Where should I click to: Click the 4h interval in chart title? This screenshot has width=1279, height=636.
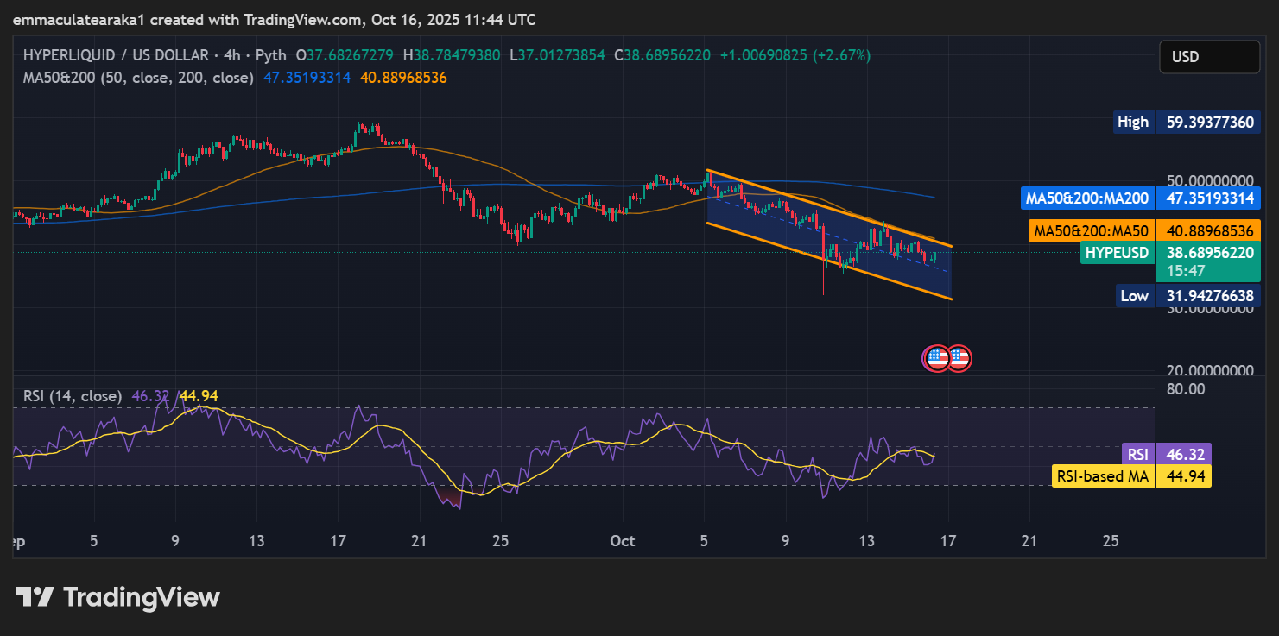pyautogui.click(x=231, y=55)
